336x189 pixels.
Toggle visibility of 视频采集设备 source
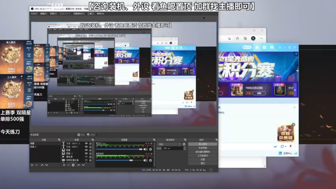click(x=87, y=160)
